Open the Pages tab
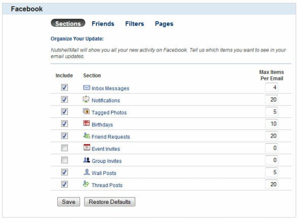Viewport: 299px width, 220px height. [164, 24]
